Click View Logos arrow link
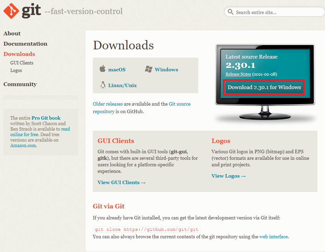The image size is (325, 252). pos(229,176)
